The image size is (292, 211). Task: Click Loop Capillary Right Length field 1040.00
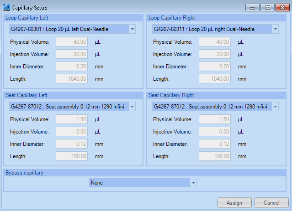215,79
